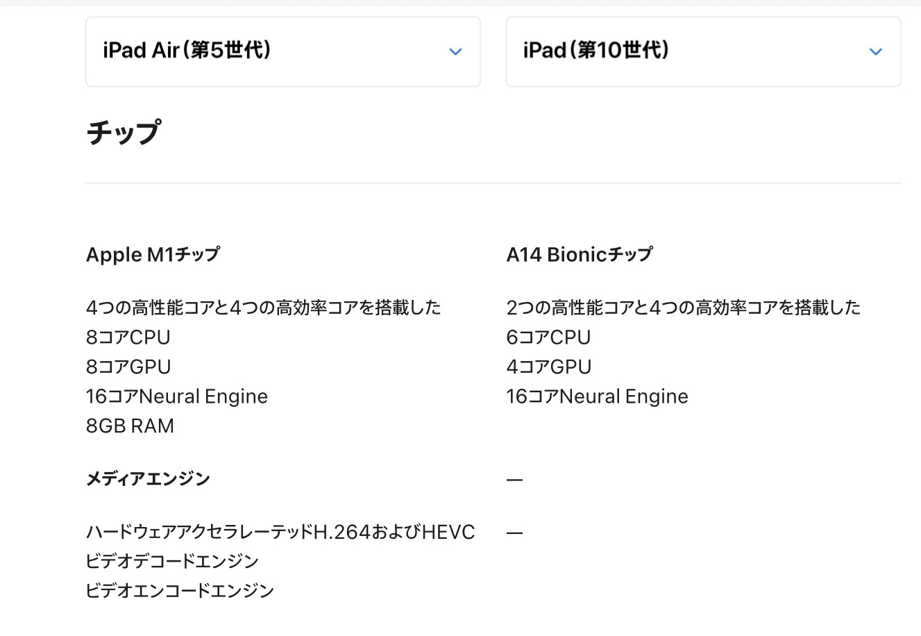Screen dimensions: 921x636
Task: Click the 8GB RAM spec text
Action: coord(130,426)
